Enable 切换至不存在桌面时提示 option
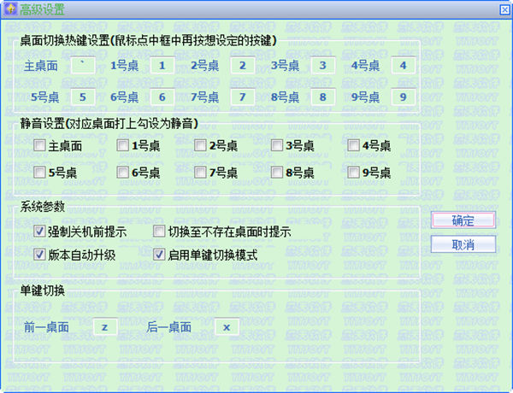The image size is (513, 393). point(159,232)
